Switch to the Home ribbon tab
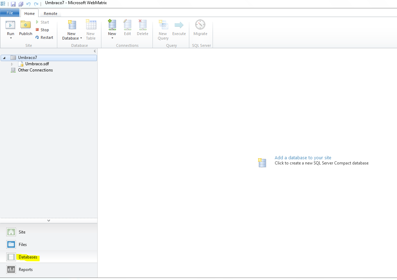This screenshot has height=280, width=397. click(30, 14)
